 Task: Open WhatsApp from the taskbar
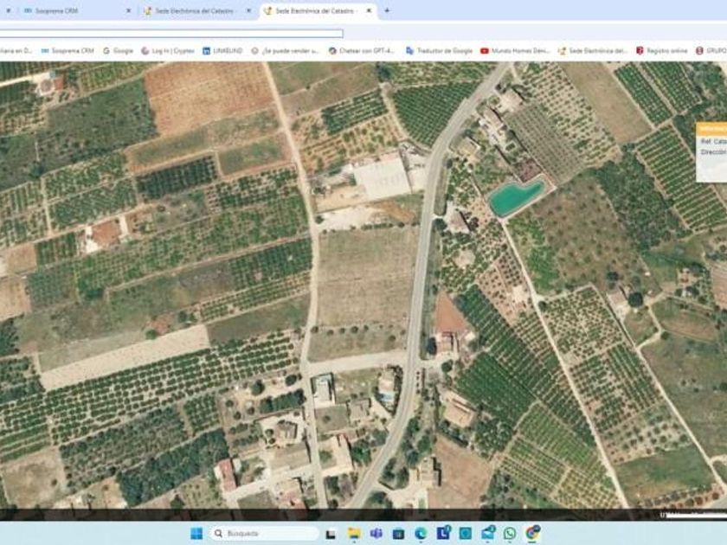pyautogui.click(x=510, y=533)
